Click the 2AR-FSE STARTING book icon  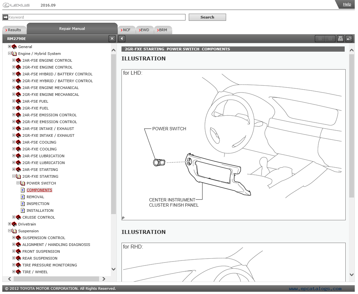tap(19, 169)
